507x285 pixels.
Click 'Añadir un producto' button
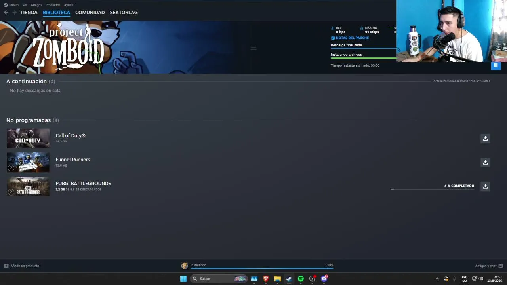coord(22,266)
